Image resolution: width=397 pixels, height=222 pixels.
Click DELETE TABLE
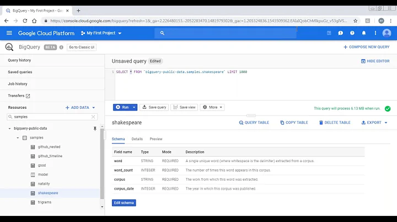335,123
